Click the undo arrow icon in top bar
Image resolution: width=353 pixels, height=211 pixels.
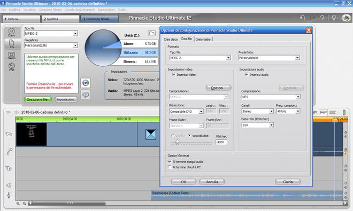(x=303, y=18)
